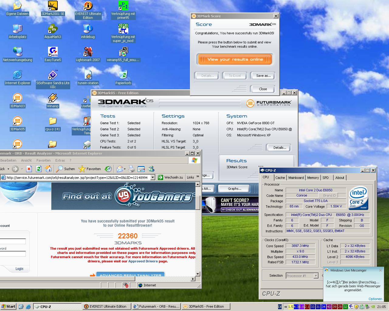
Task: Close the Windows Live Messenger notification popup
Action: tap(380, 270)
